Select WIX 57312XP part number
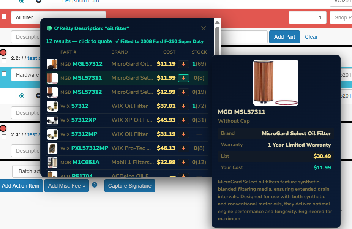This screenshot has height=229, width=352. pos(84,120)
